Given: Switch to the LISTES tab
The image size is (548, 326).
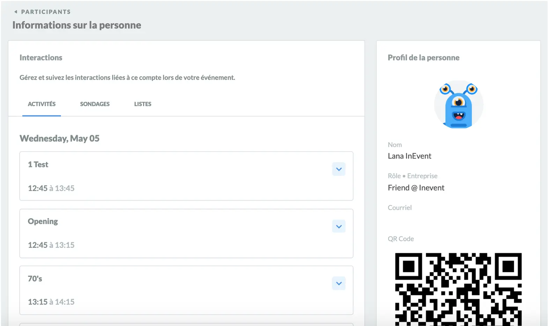Looking at the screenshot, I should pyautogui.click(x=143, y=104).
